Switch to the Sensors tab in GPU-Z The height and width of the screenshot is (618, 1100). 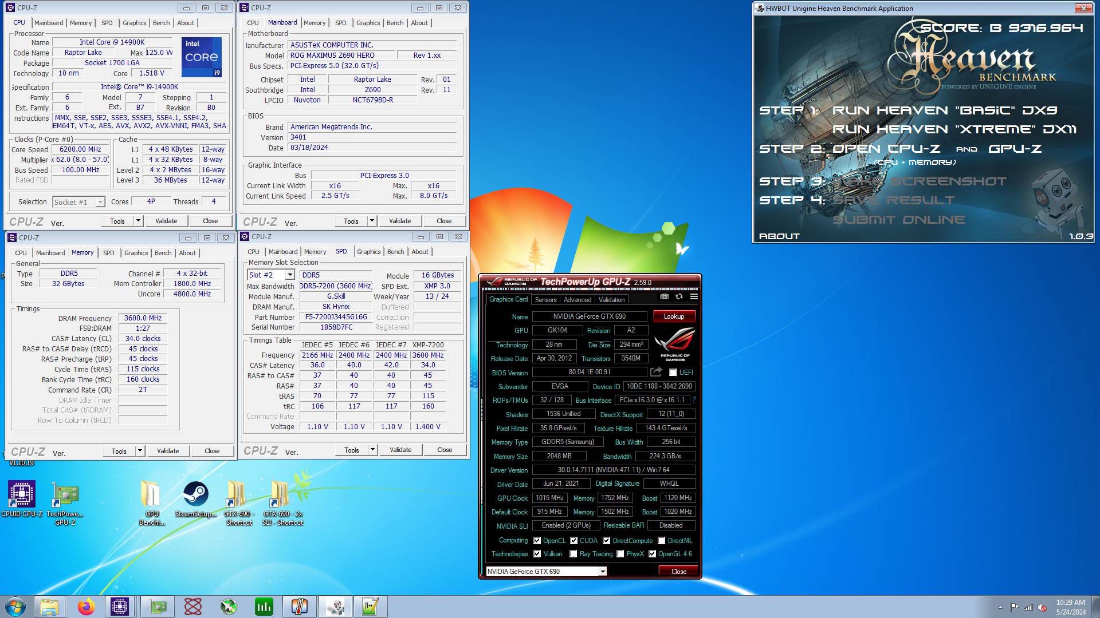pos(545,300)
